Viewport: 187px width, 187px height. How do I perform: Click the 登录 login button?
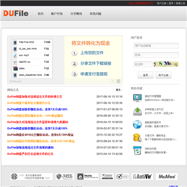click(145, 75)
